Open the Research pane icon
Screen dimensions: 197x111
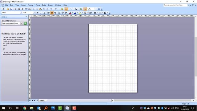tap(30, 9)
